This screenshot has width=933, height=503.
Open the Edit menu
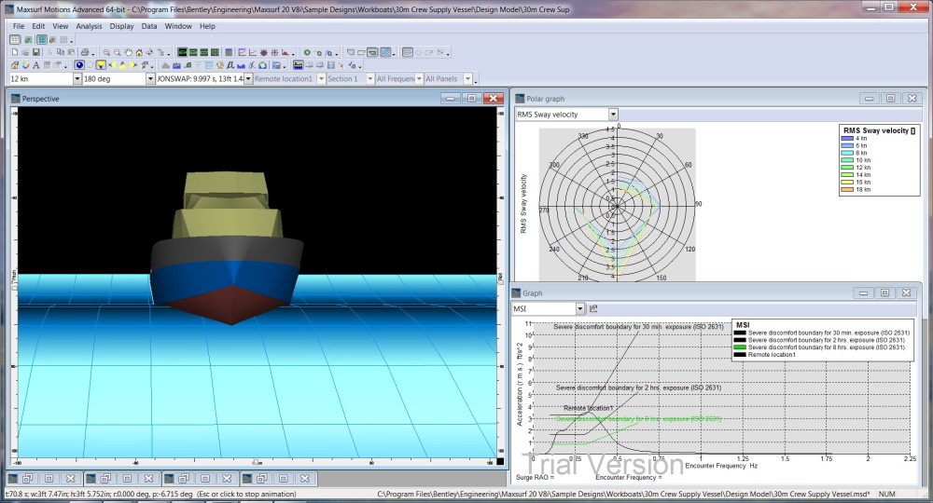(38, 26)
